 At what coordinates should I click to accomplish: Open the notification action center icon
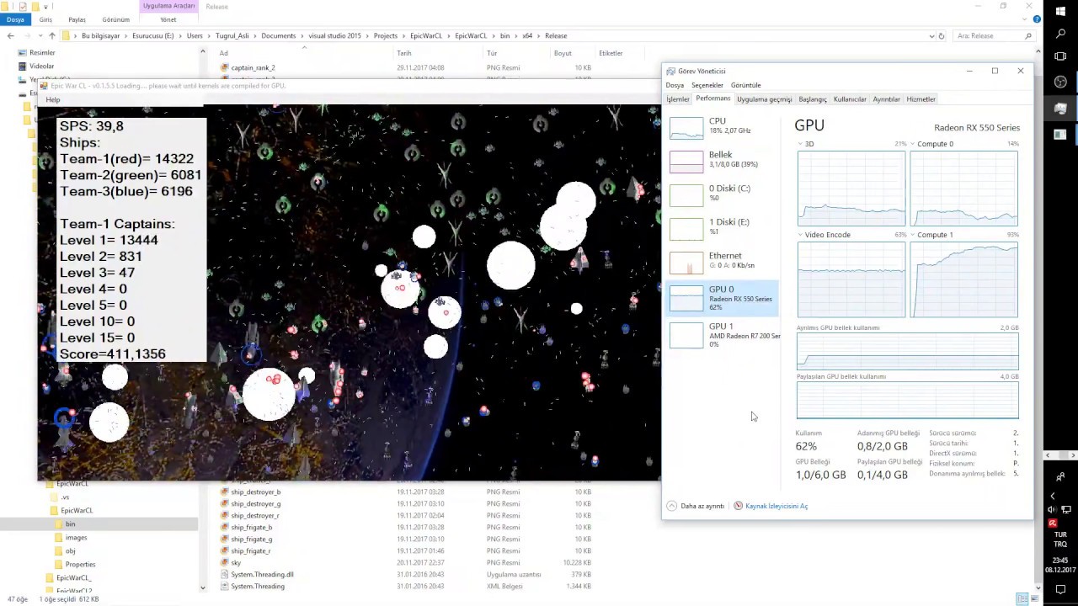tap(1060, 589)
